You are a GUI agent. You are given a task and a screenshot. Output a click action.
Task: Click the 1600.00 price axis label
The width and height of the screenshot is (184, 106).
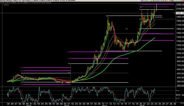click(x=180, y=29)
